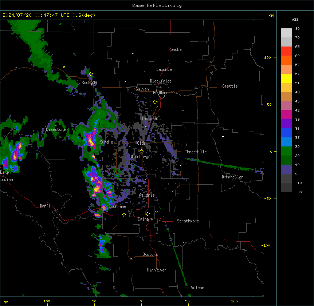This screenshot has height=306, width=314.
Task: Select the 80 dBZ color swatch
Action: [x=286, y=33]
